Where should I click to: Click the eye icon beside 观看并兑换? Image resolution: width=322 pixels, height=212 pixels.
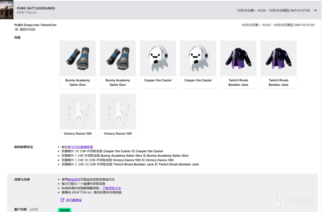16,29
